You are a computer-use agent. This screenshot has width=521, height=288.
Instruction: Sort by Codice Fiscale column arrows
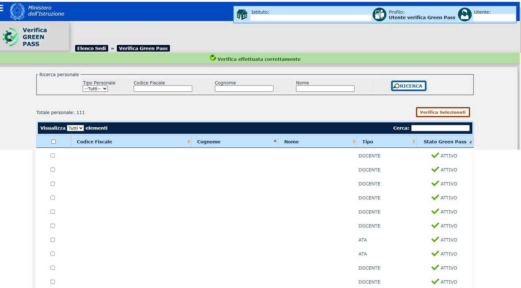[189, 142]
